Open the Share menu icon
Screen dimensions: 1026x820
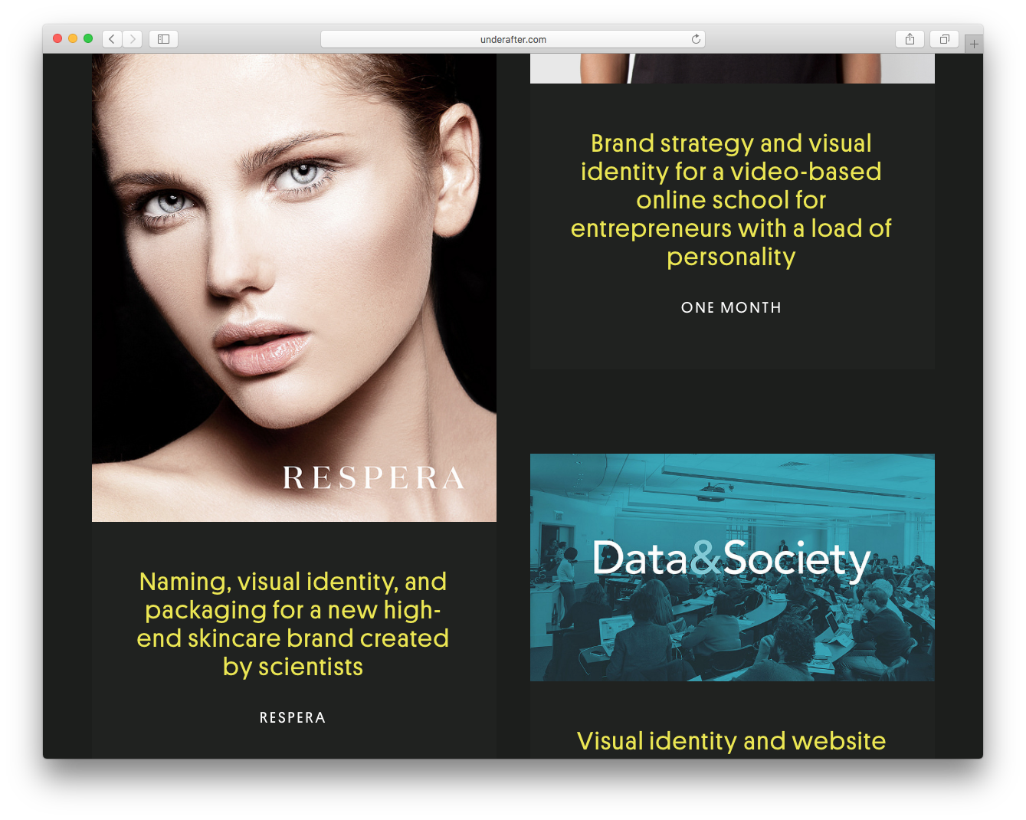pyautogui.click(x=910, y=39)
